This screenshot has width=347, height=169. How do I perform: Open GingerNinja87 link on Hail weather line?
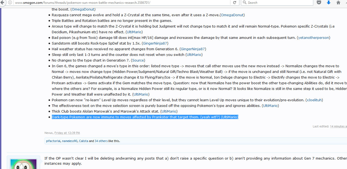(193, 49)
